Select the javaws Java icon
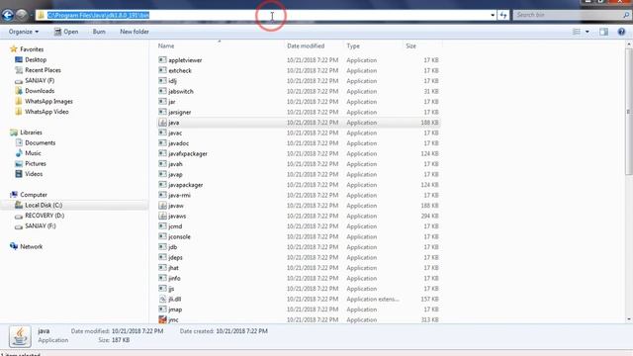 [162, 216]
